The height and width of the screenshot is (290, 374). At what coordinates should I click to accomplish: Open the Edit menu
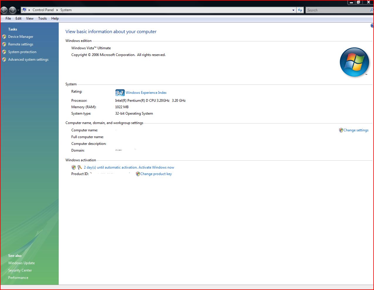click(18, 18)
